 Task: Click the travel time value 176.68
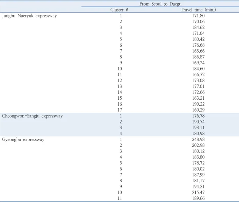(x=198, y=45)
